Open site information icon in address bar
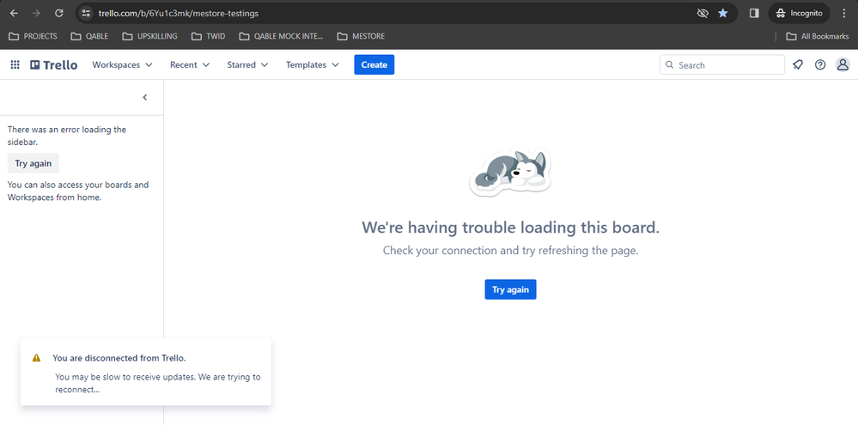The width and height of the screenshot is (858, 425). click(x=85, y=13)
